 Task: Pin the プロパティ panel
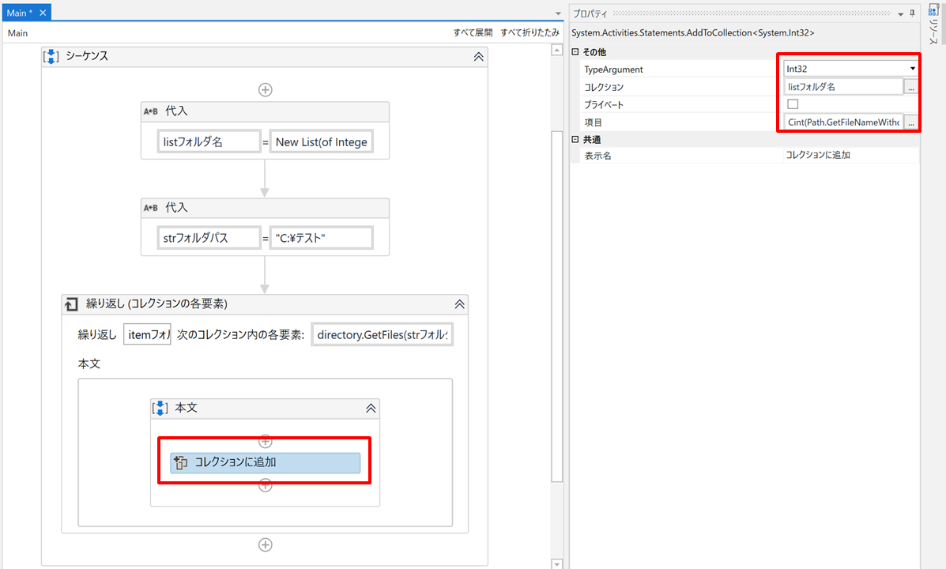pyautogui.click(x=912, y=13)
